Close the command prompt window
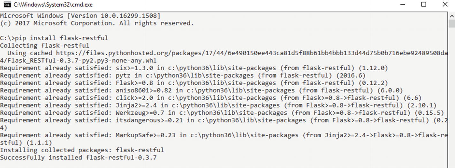Screen dimensions: 455x168 pos(445,5)
